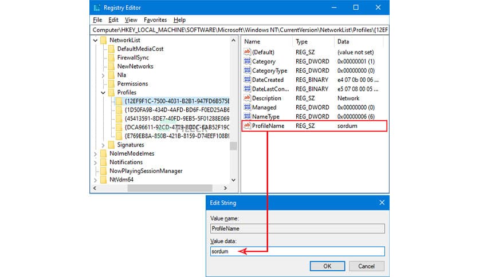Screen dimensions: 479x277
Task: Click the registry address bar path
Action: point(239,30)
